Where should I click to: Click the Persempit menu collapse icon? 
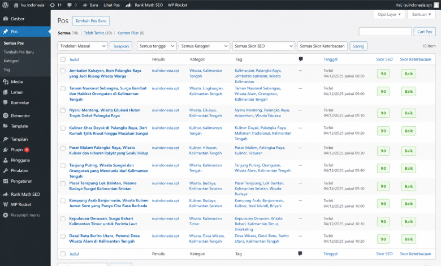pos(5,215)
